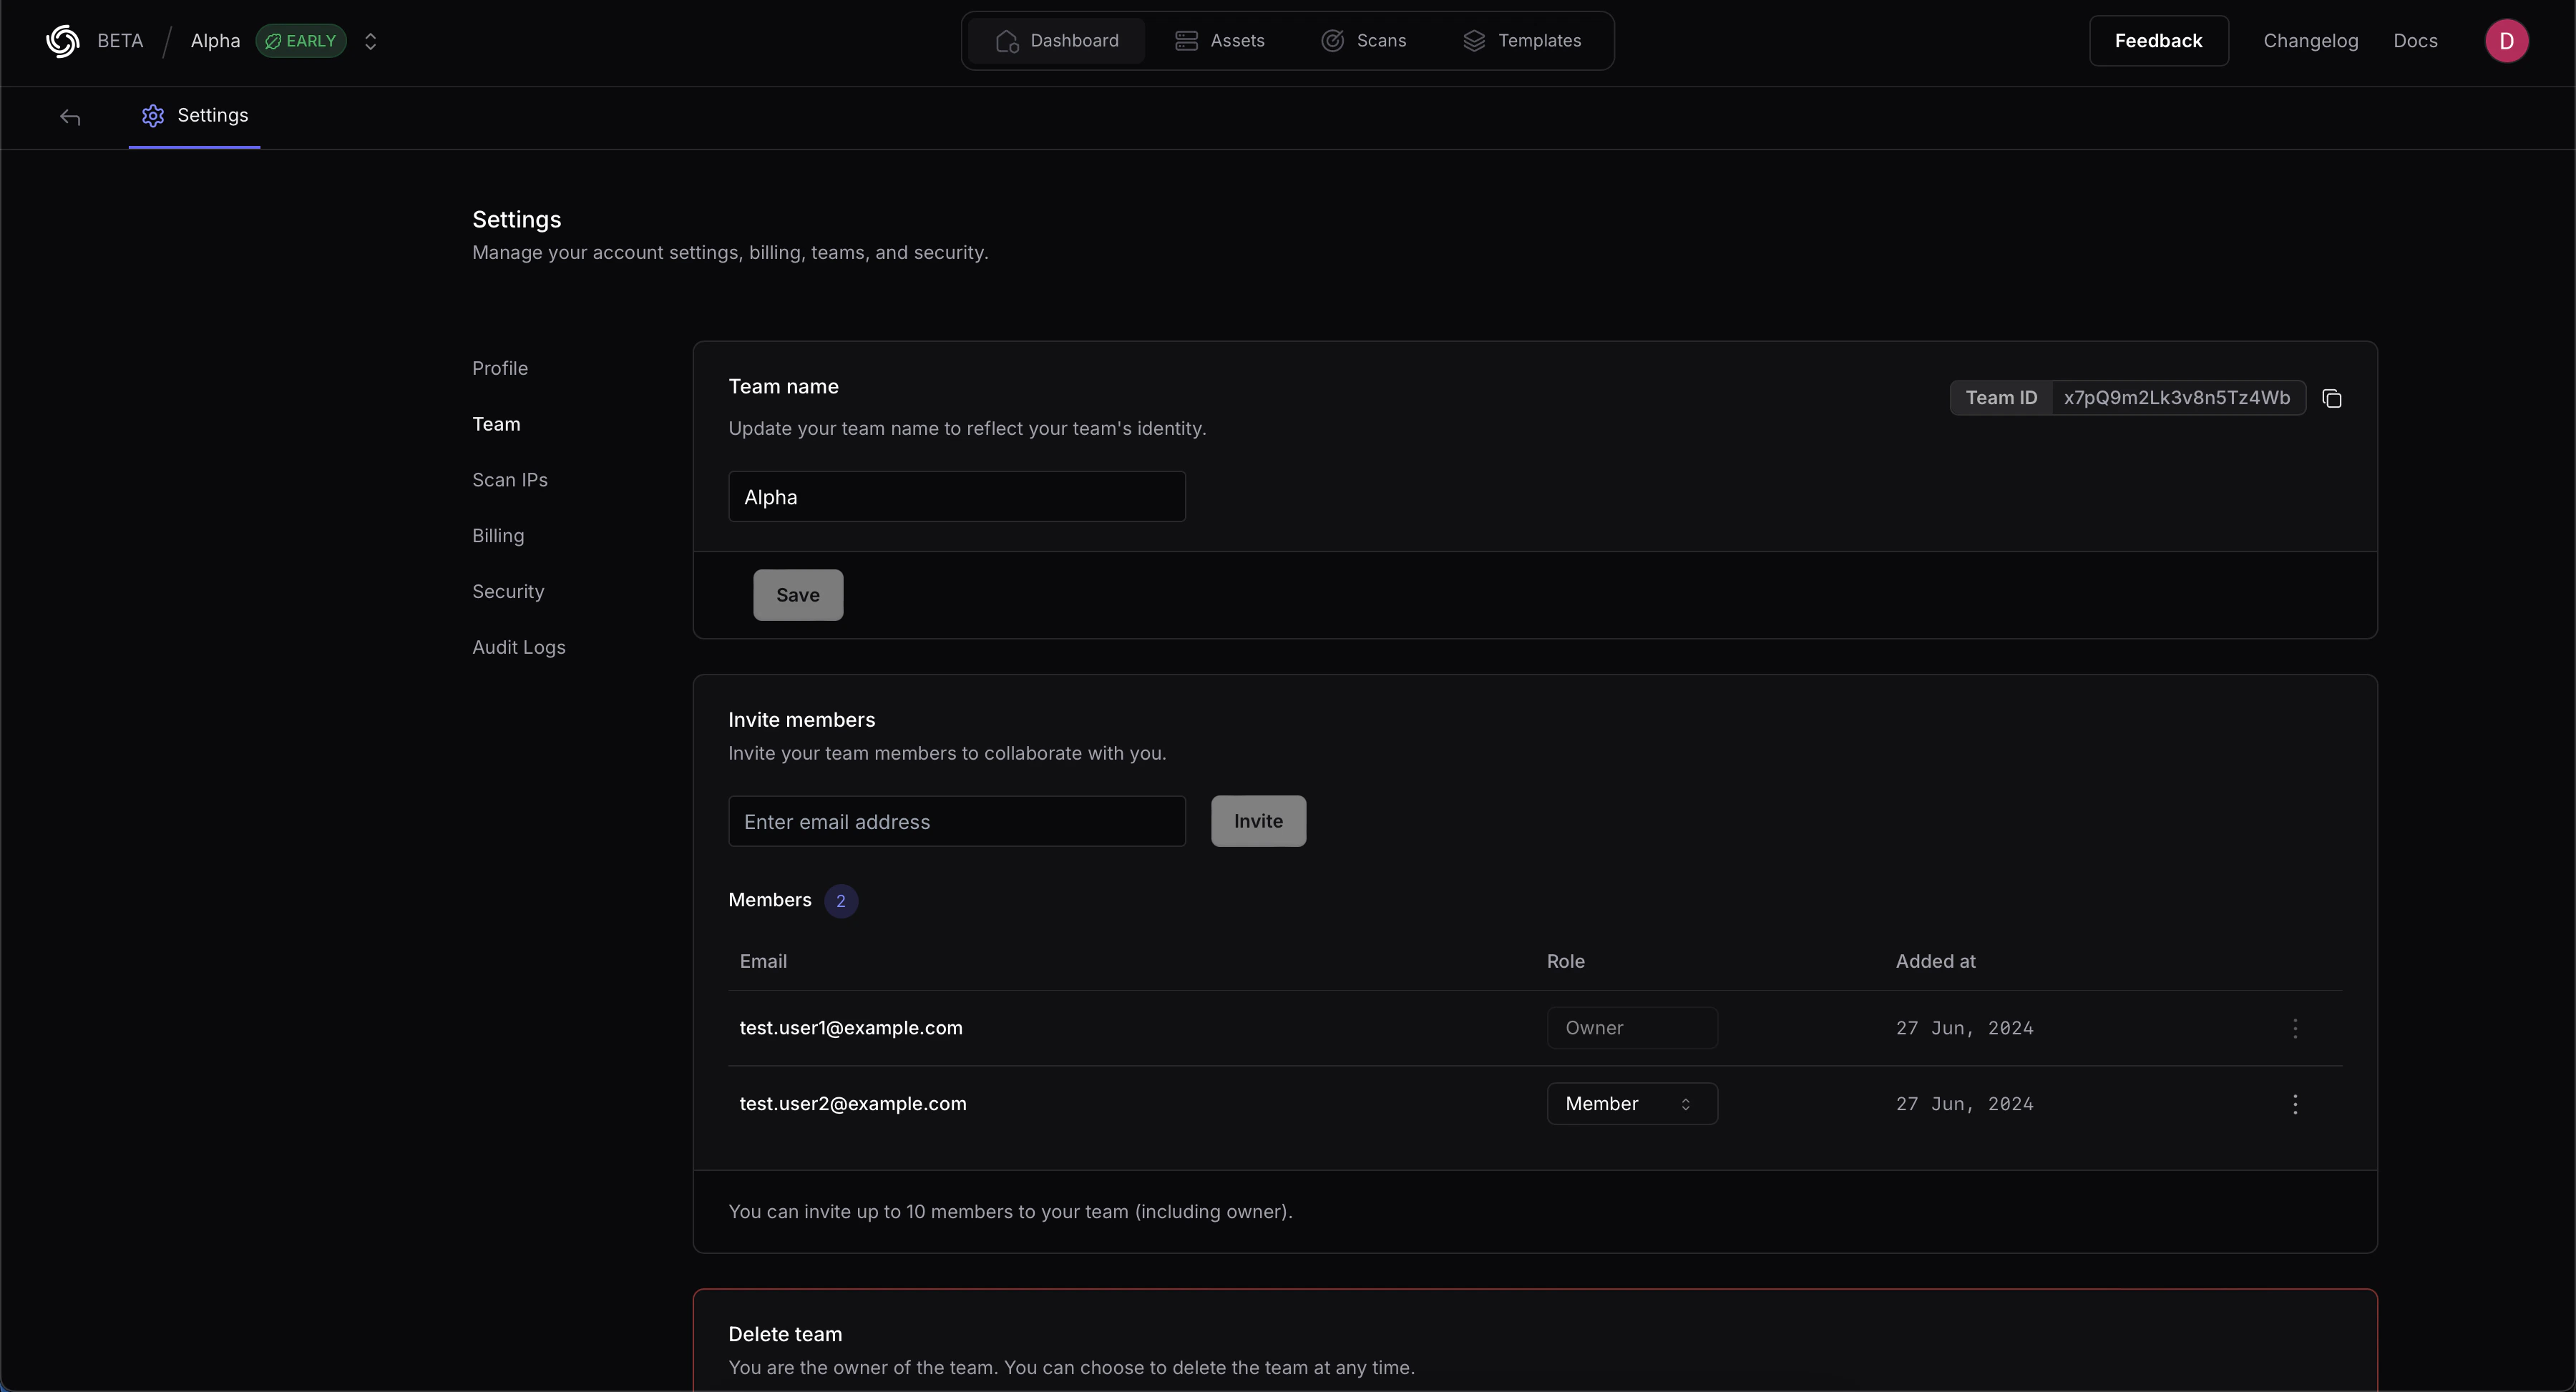Click the Enter email address field

[x=956, y=821]
